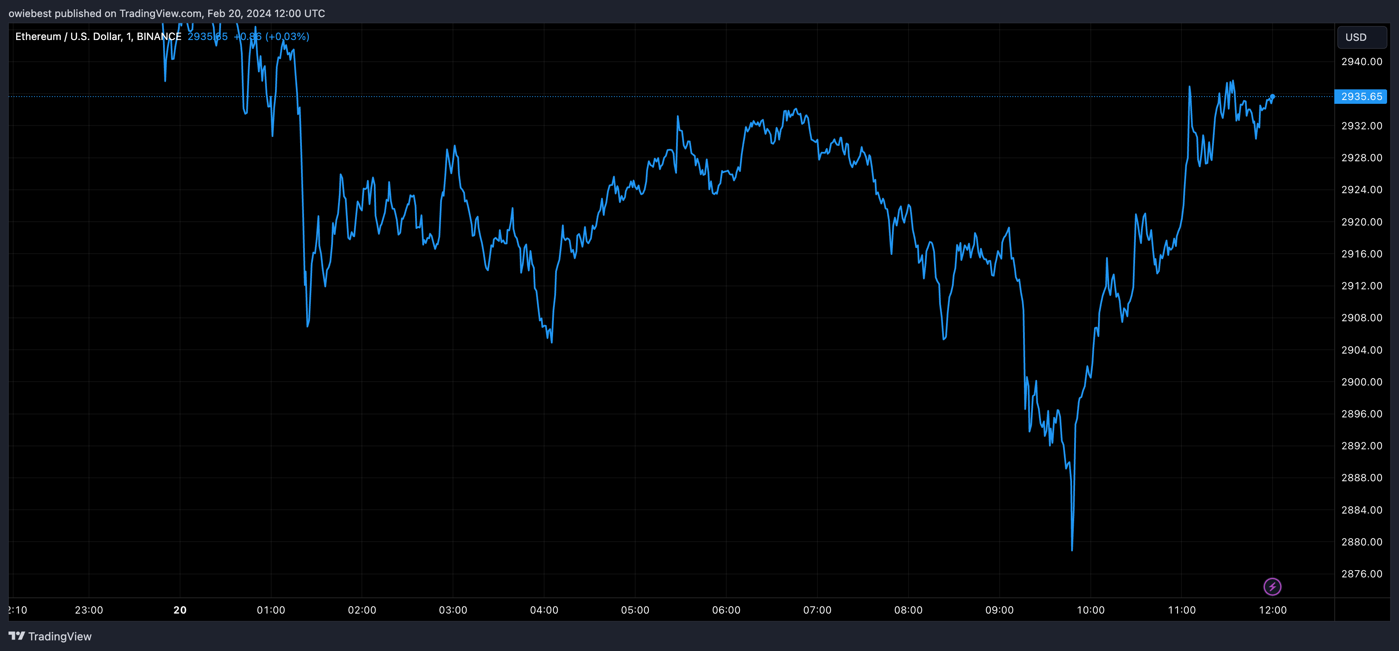Click the current price label 2935.65

(1361, 97)
